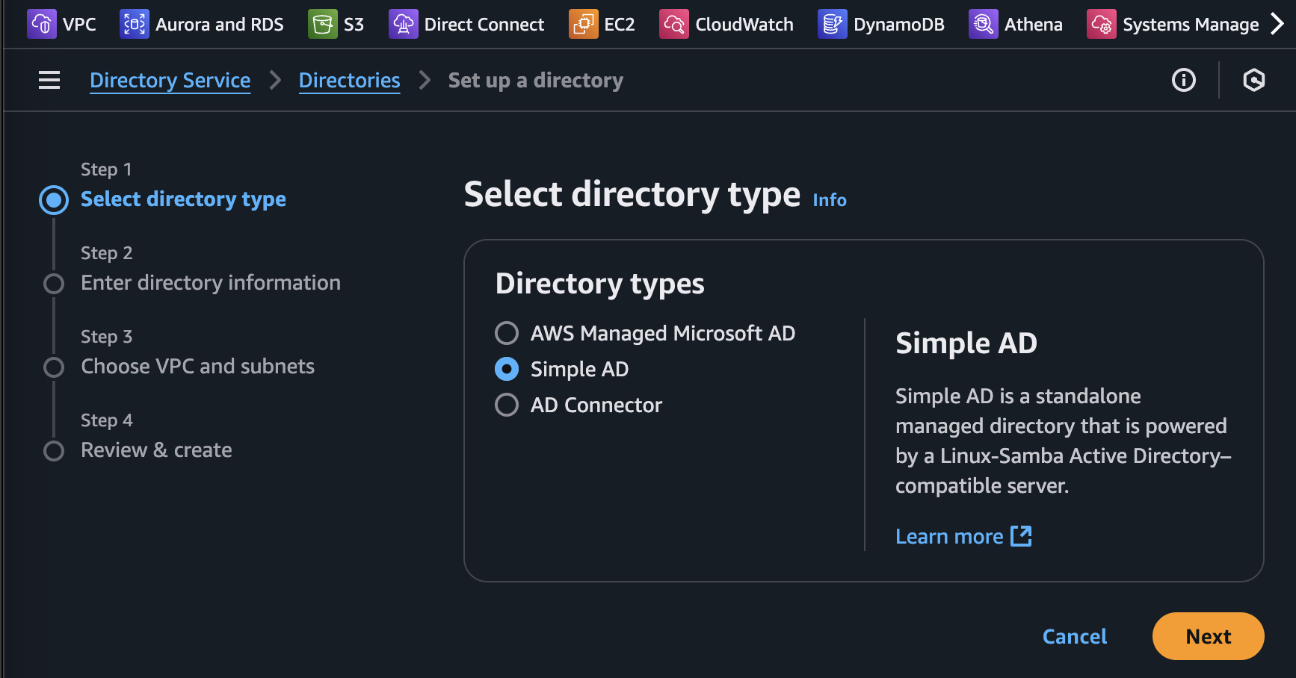Open the CloudWatch service icon
Viewport: 1296px width, 678px height.
(x=674, y=24)
